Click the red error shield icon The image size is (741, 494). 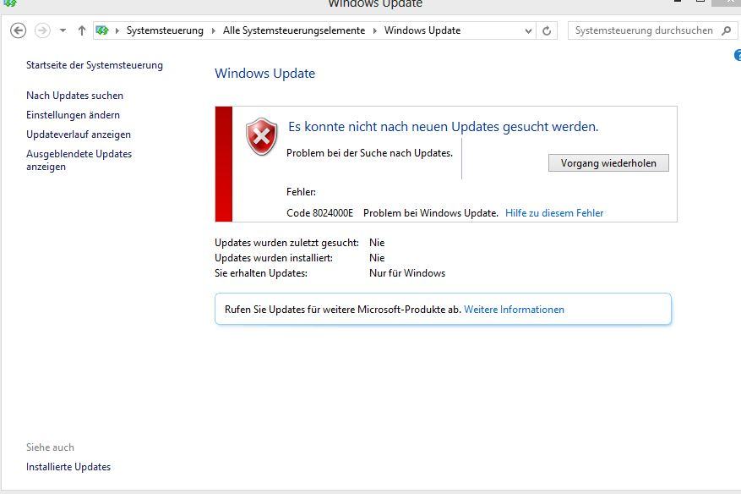(x=261, y=136)
